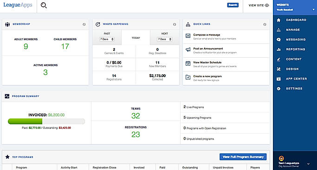Open the Next 7 Days dropdown
The image size is (317, 170).
165,39
